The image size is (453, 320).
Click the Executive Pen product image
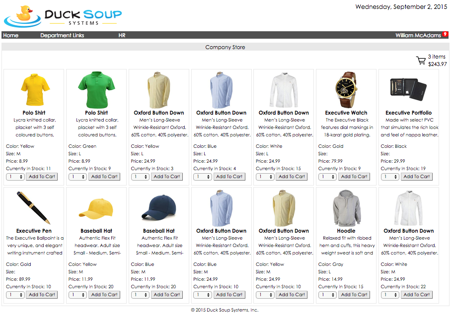(34, 207)
